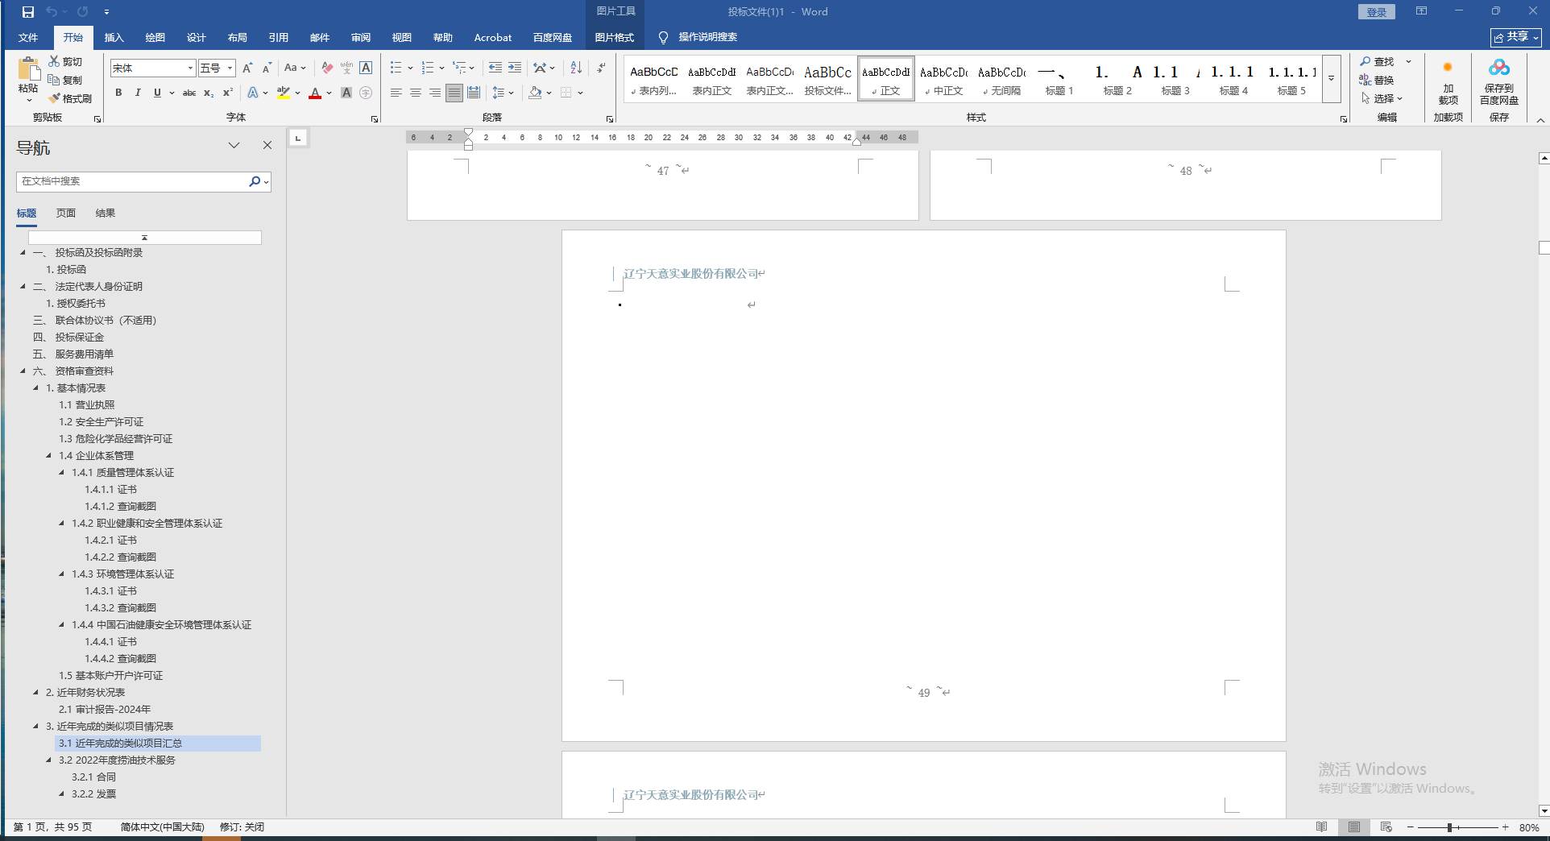Viewport: 1550px width, 841px height.
Task: Save the document from the quick access toolbar
Action: pos(28,12)
